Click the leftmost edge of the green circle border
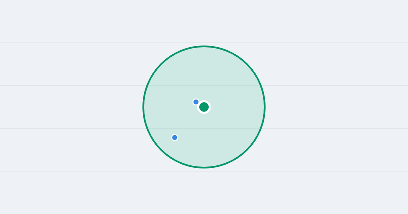The height and width of the screenshot is (214, 408). (143, 107)
